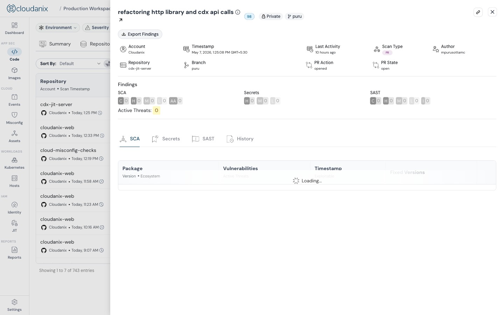
Task: Open cloudanix-web scan from 10:16 AM
Action: pyautogui.click(x=73, y=223)
